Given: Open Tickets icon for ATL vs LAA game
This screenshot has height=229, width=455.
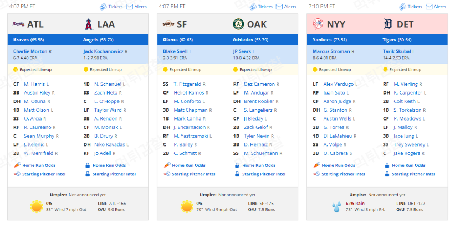Looking at the screenshot, I should point(103,7).
